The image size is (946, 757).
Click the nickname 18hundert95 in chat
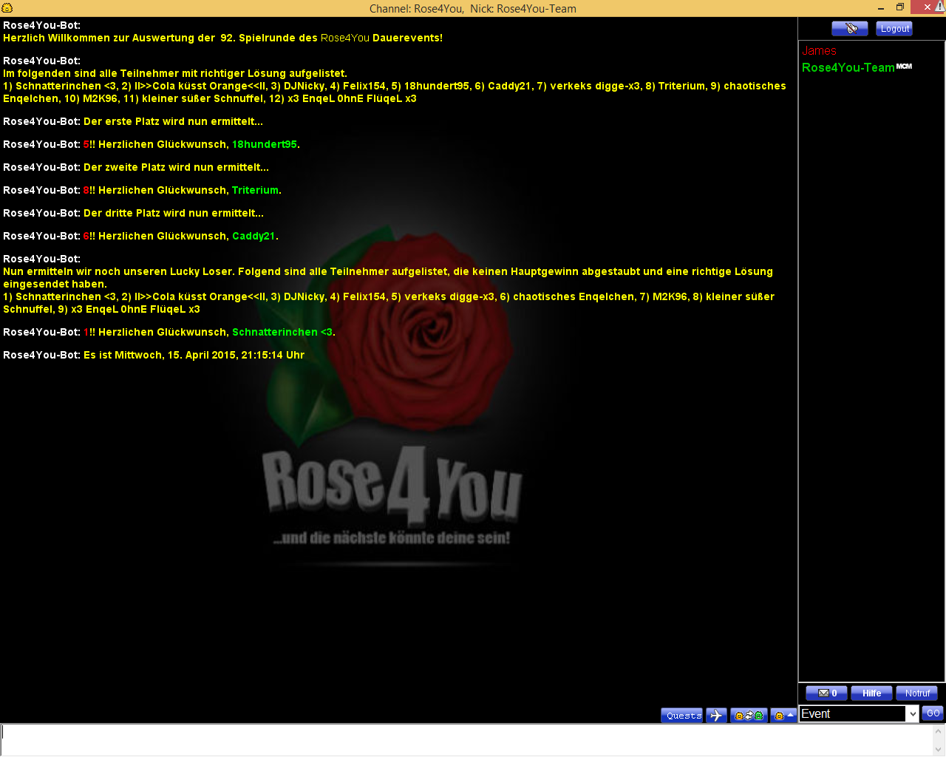point(264,145)
